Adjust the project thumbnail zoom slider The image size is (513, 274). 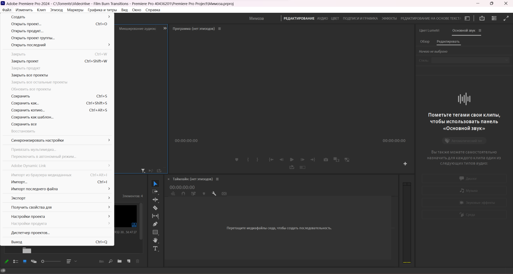(x=43, y=261)
